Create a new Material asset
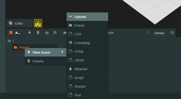This screenshot has height=99, width=181. click(x=87, y=69)
